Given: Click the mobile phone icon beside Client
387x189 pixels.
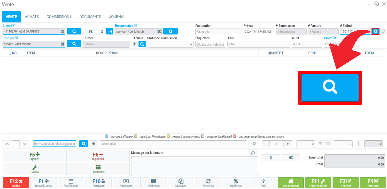Looking at the screenshot, I should 102,31.
